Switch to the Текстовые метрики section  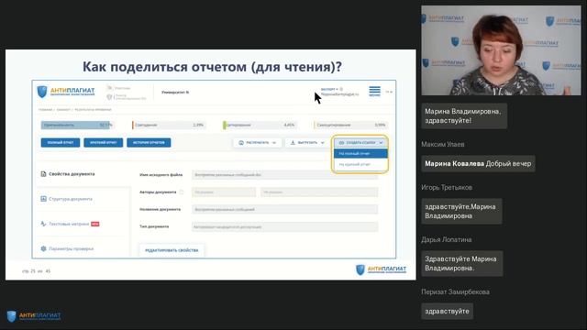[70, 224]
